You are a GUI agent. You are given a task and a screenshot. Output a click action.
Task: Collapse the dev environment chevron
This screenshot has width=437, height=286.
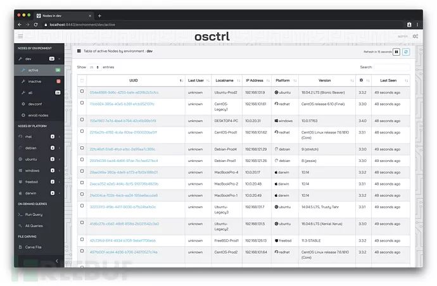[x=60, y=59]
